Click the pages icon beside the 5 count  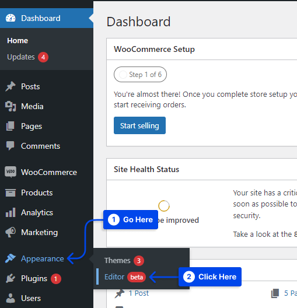pyautogui.click(x=275, y=293)
